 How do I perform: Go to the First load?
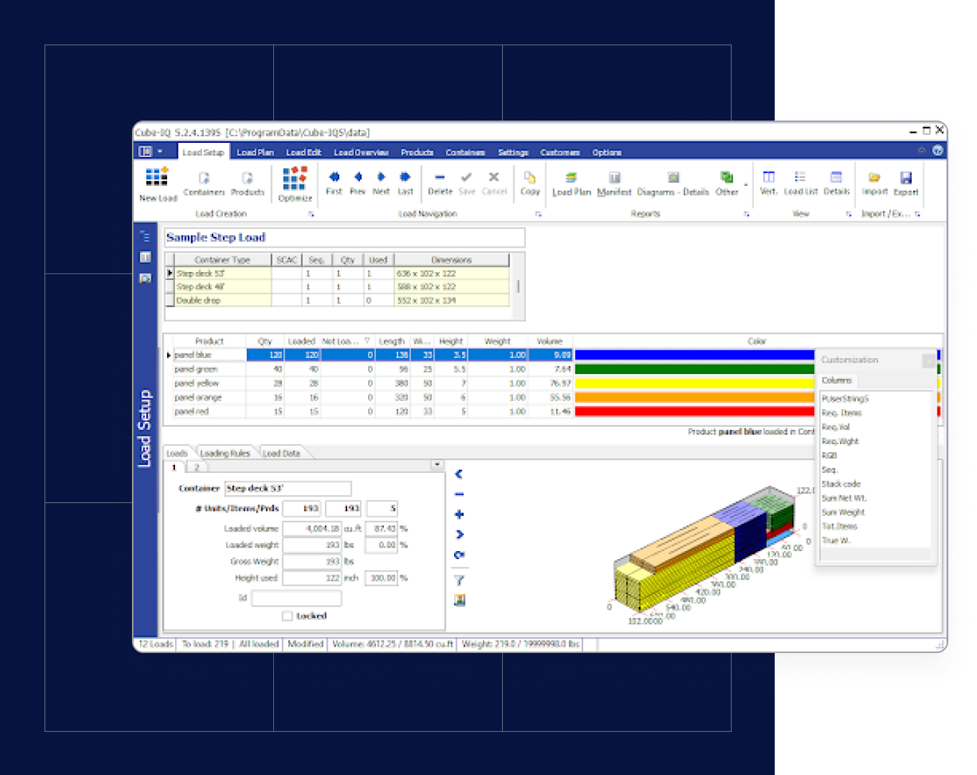point(334,183)
